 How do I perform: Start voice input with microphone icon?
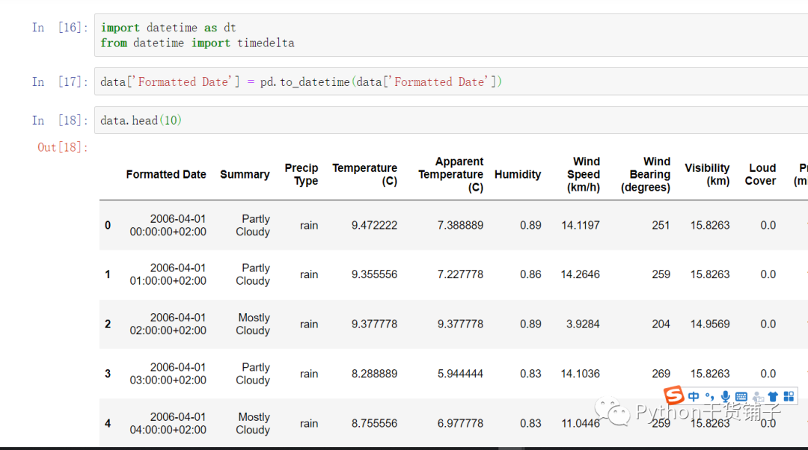(x=726, y=396)
